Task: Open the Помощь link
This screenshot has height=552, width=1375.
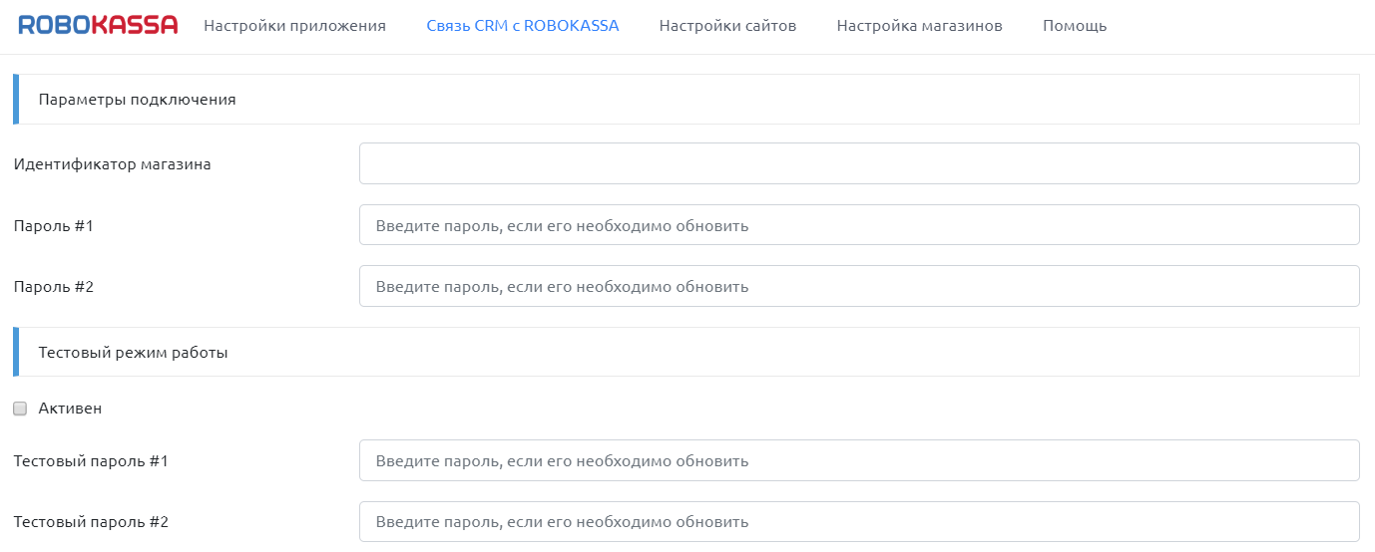Action: 1074,26
